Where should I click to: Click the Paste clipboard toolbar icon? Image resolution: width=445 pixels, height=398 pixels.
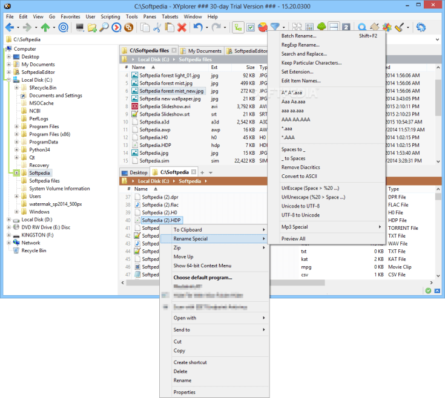170,27
